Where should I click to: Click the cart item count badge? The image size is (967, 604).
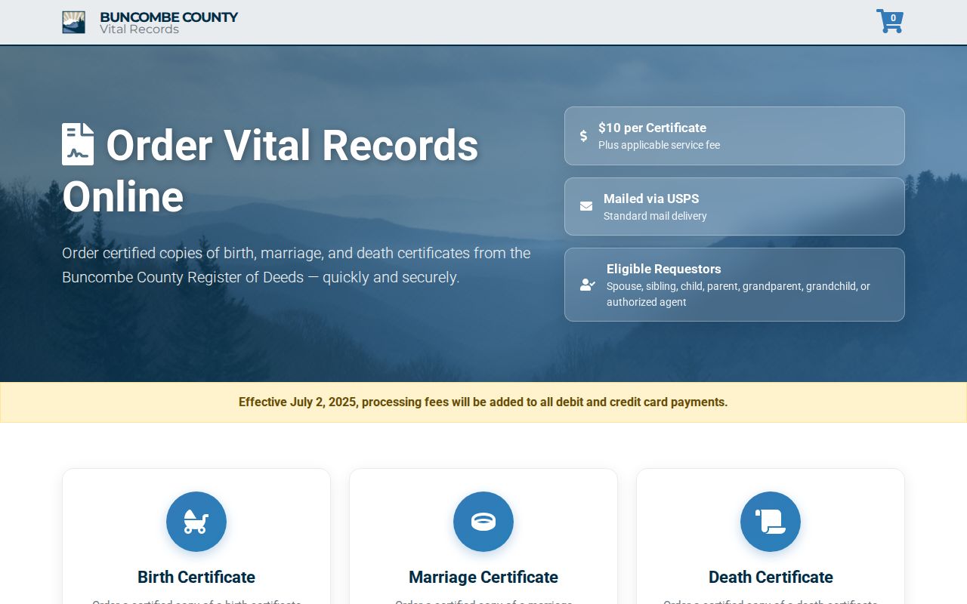[893, 18]
